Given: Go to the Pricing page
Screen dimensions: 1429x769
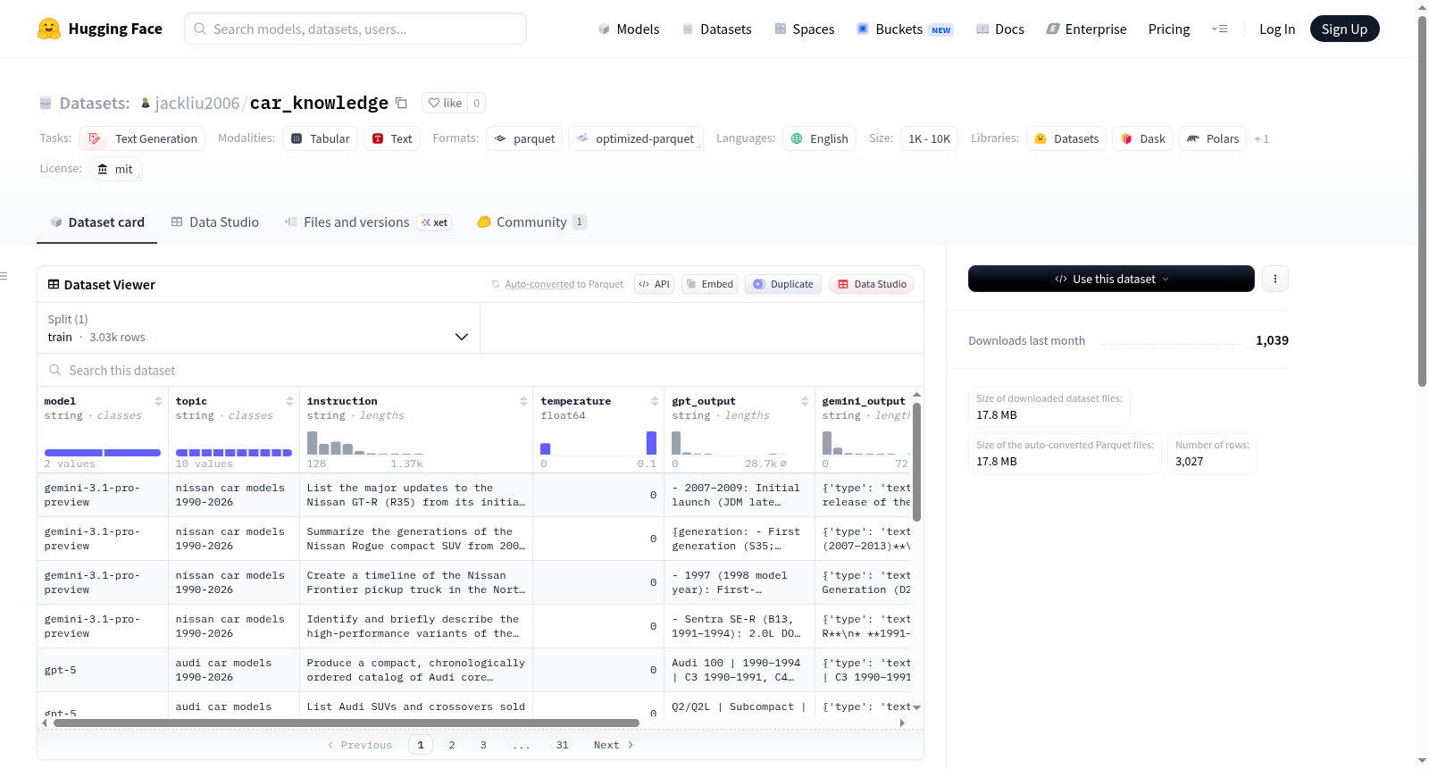Looking at the screenshot, I should point(1169,29).
